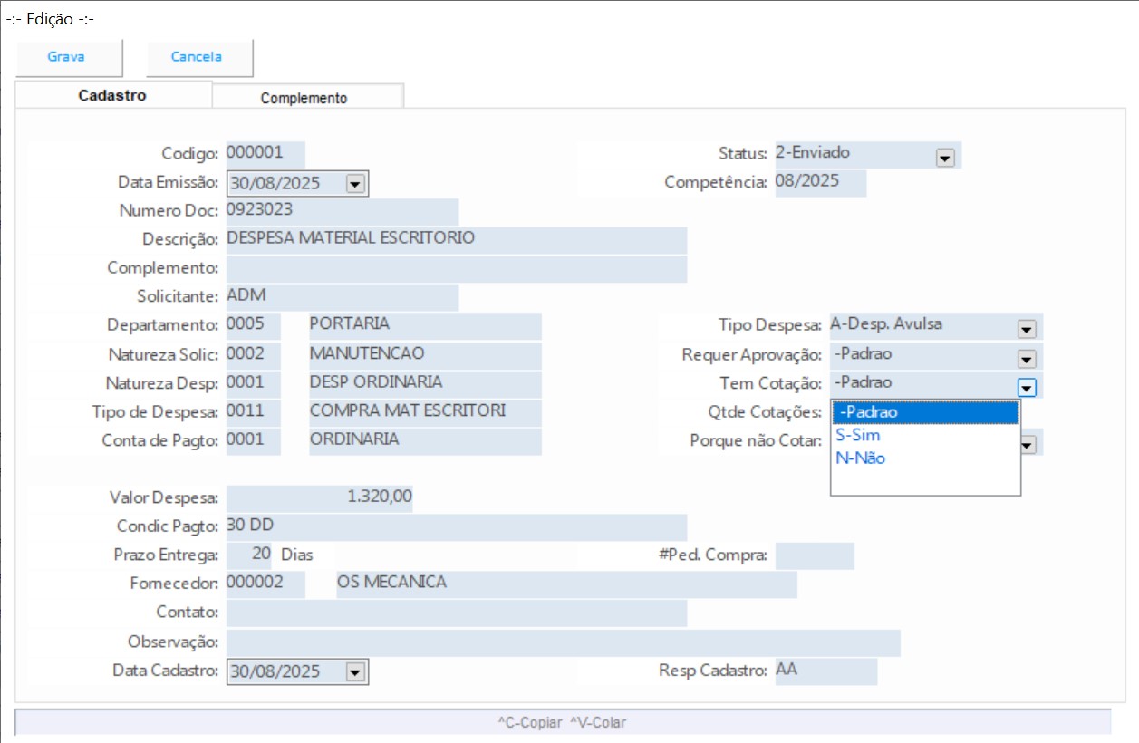Click the Condic Pagto field
This screenshot has height=743, width=1139.
pyautogui.click(x=455, y=526)
